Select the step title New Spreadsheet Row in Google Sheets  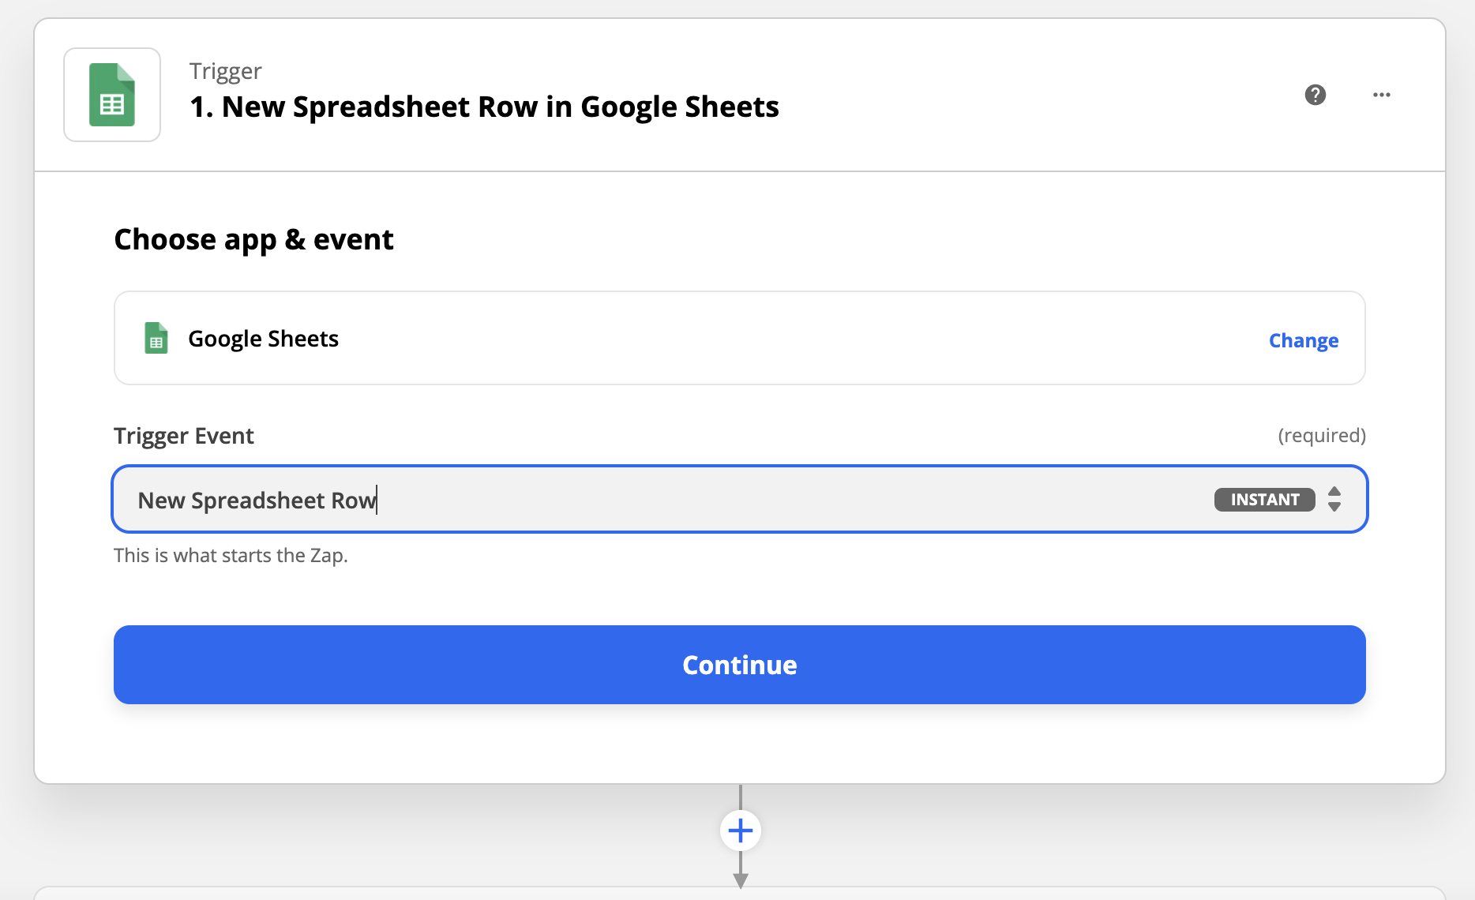click(484, 107)
